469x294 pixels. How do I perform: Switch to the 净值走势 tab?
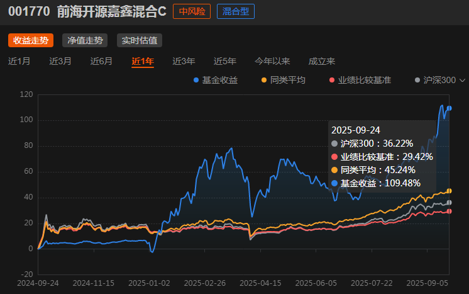[x=85, y=40]
